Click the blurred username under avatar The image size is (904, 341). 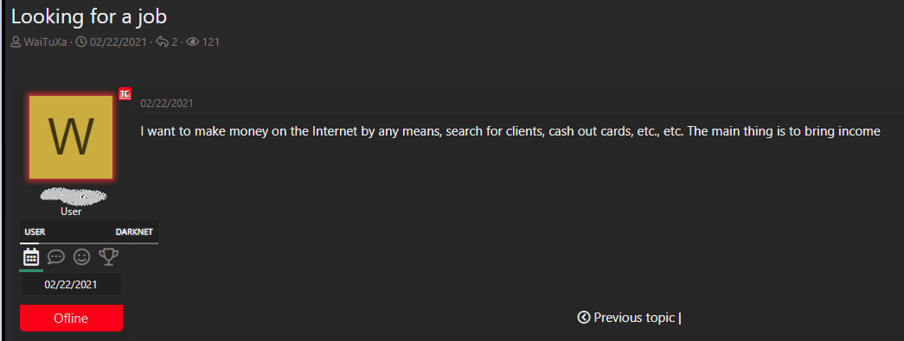tap(74, 196)
